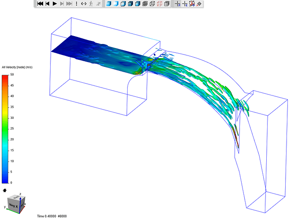Step back one frame
The height and width of the screenshot is (220, 294).
[48, 4]
